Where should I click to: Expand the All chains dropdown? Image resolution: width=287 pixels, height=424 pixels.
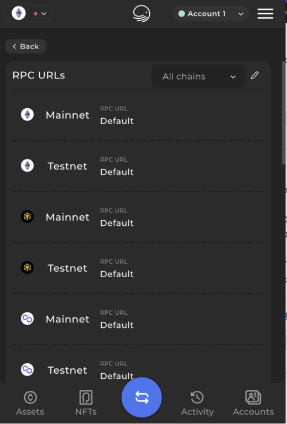click(199, 76)
